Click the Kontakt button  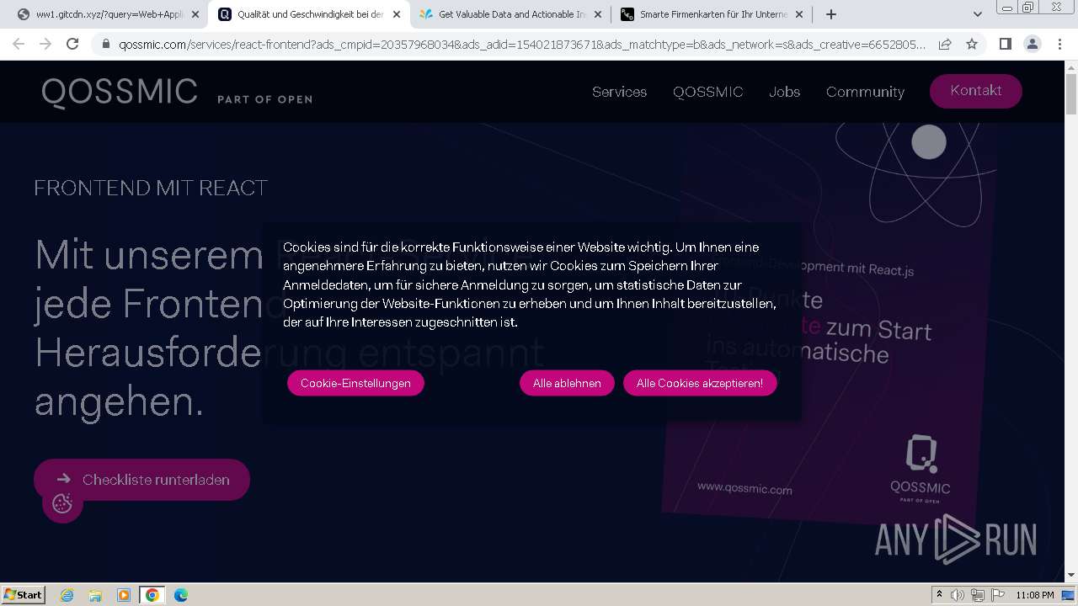976,91
